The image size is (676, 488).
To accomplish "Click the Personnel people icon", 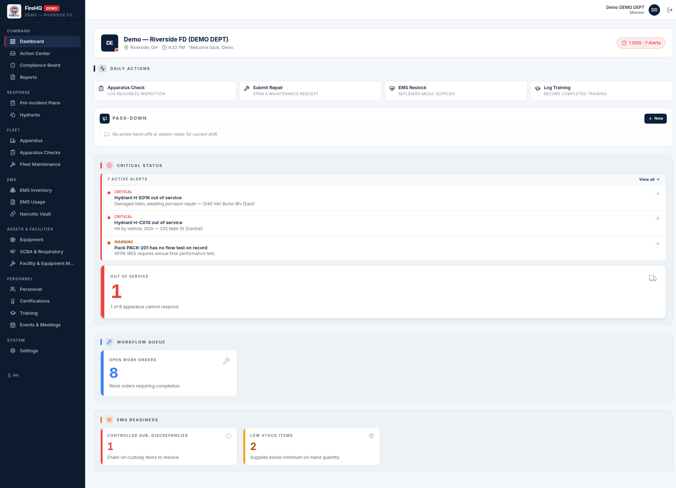I will (x=13, y=289).
